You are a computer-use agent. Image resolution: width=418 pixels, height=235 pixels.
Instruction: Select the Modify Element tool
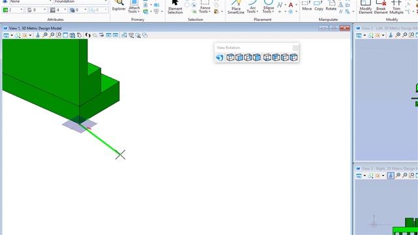366,7
